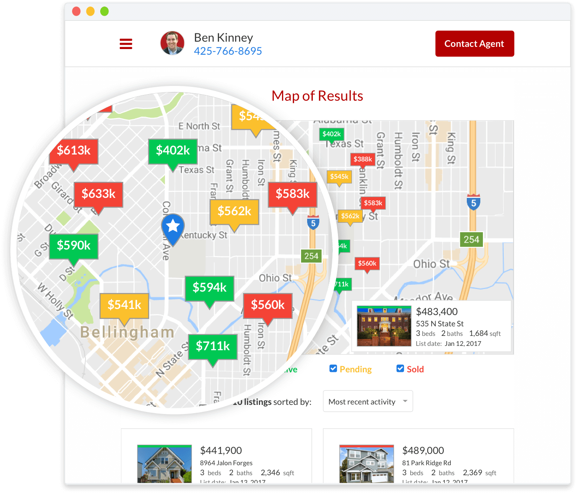Screen dimensions: 577x493
Task: Open the 535 N State St photo
Action: [384, 326]
